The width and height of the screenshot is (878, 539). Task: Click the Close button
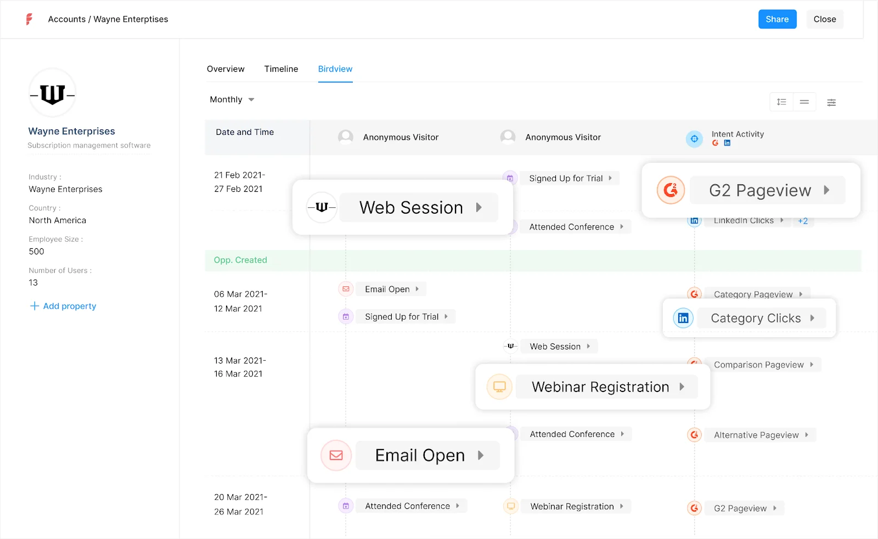(x=825, y=19)
